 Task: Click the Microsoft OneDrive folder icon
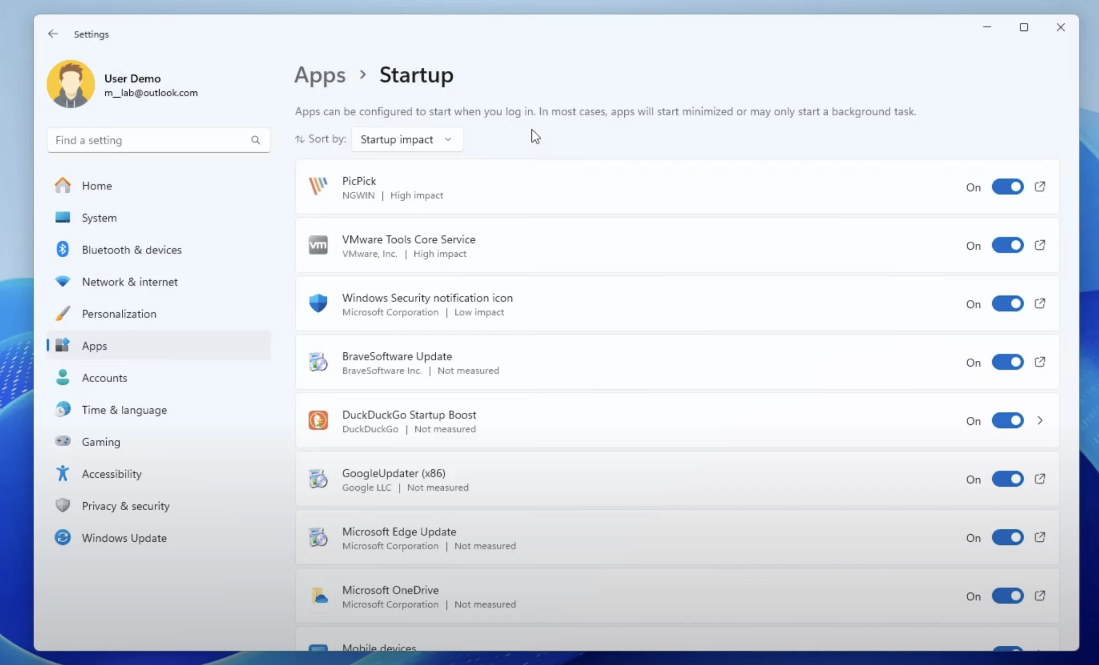(x=318, y=596)
